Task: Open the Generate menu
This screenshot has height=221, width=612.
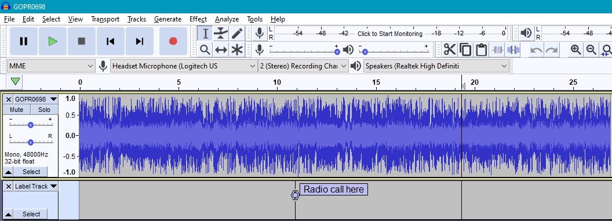Action: pos(168,19)
